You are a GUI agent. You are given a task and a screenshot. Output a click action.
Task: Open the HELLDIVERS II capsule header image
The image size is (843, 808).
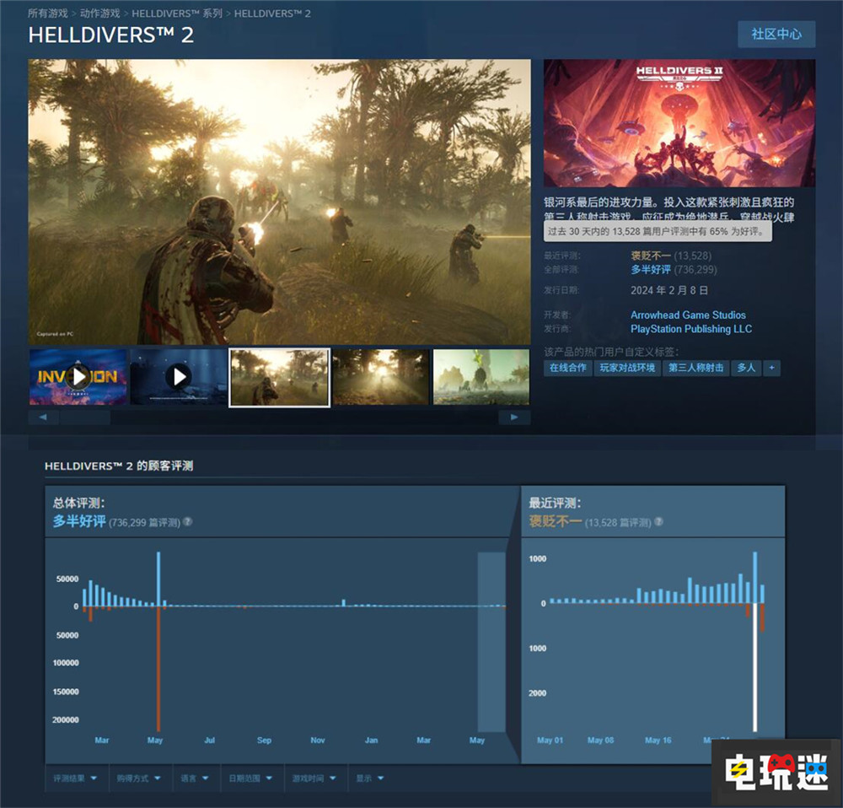coord(679,123)
